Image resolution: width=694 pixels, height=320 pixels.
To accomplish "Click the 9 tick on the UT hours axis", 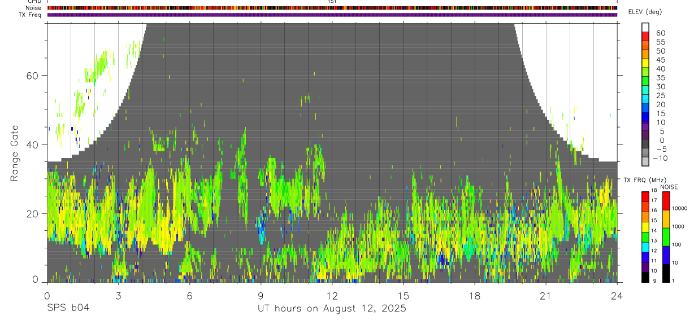I will click(261, 296).
